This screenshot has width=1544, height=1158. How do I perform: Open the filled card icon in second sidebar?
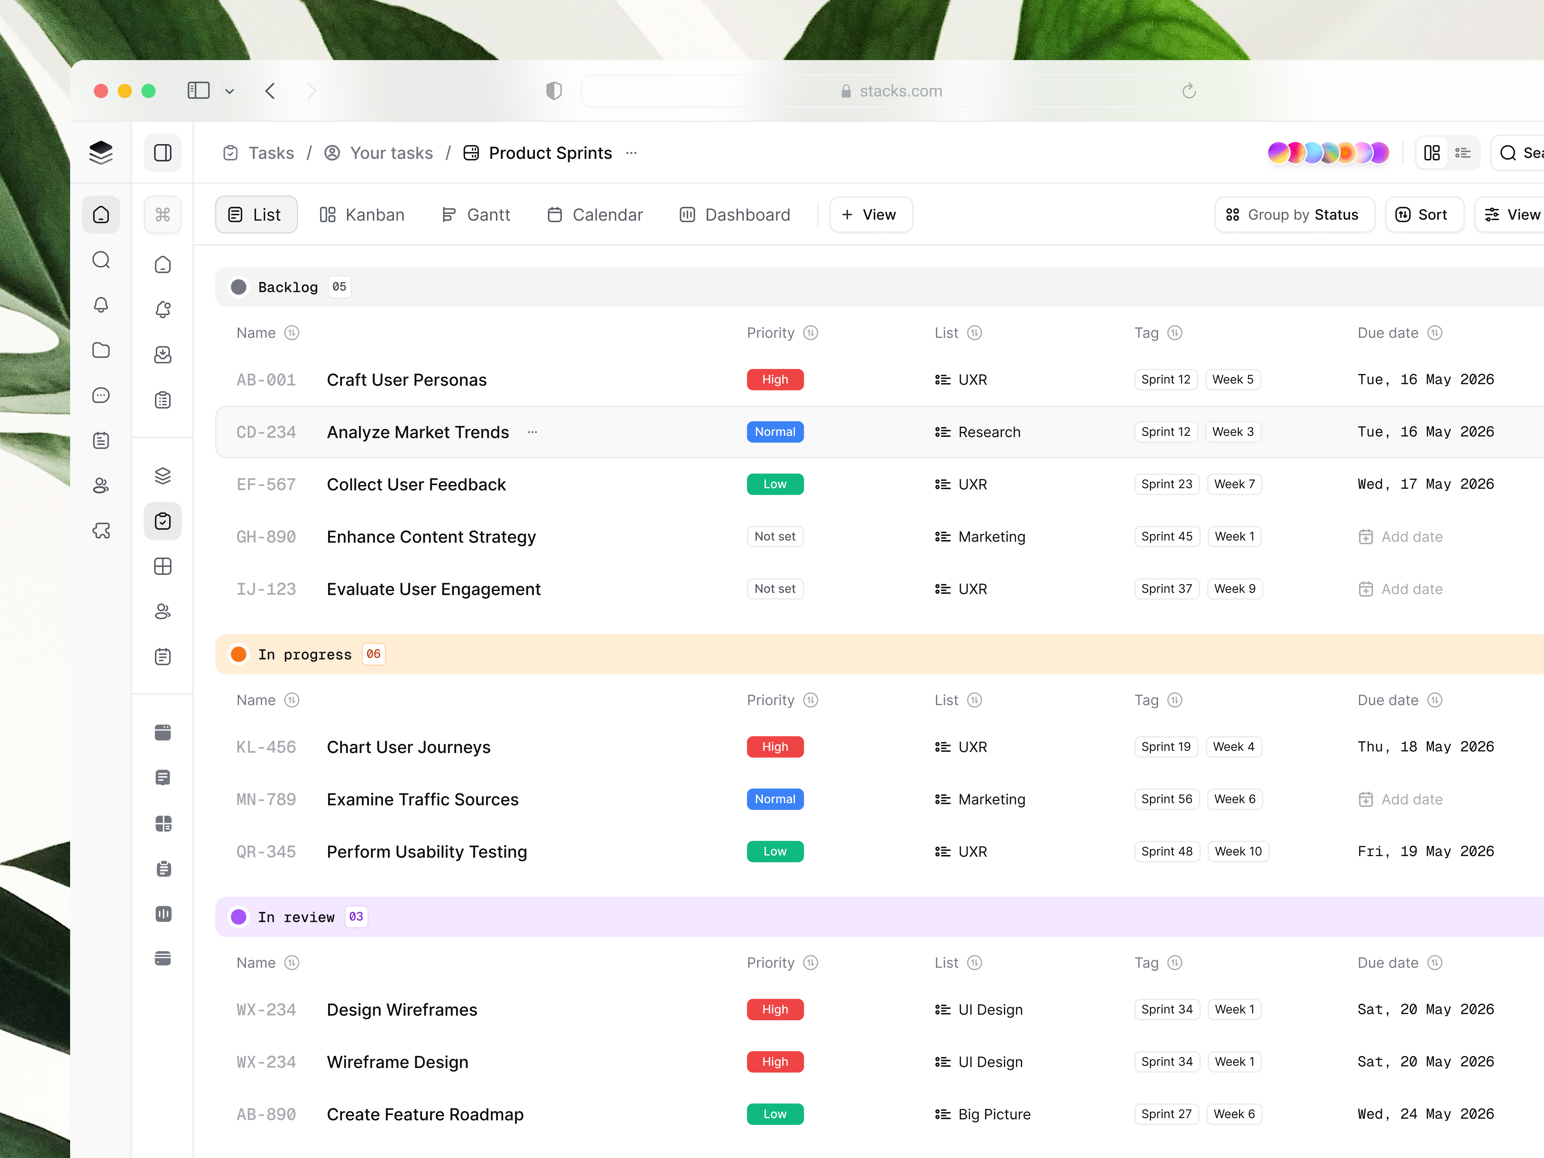tap(163, 958)
